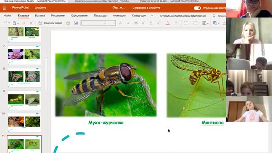Click the numbered list icon
272x153 pixels.
[195, 23]
